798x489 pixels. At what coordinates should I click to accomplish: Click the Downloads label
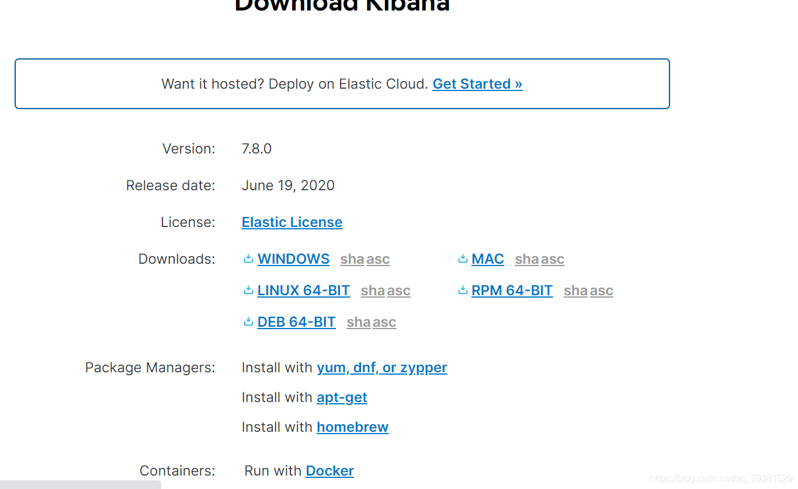click(x=176, y=259)
